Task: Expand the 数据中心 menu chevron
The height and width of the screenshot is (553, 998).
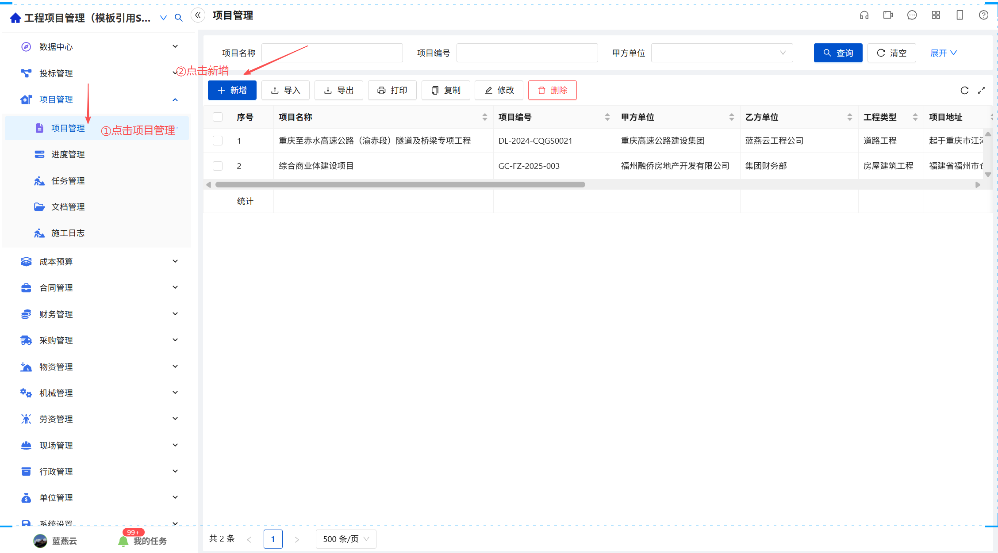Action: (x=175, y=46)
